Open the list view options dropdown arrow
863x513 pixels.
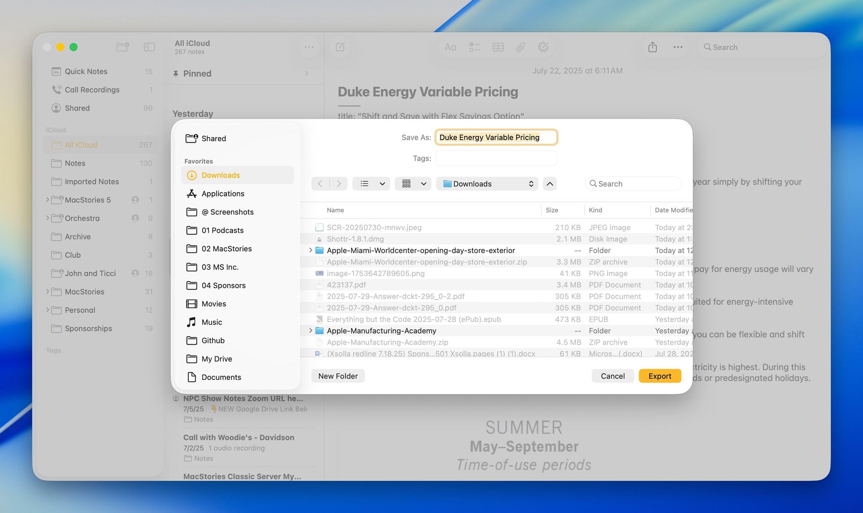click(382, 183)
